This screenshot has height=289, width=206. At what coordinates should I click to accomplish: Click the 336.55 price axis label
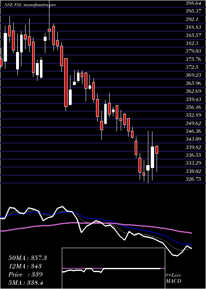193,156
